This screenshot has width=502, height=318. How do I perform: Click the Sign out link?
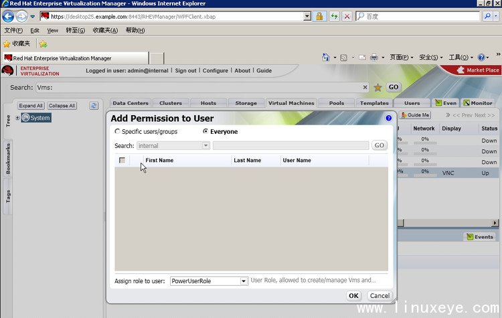(x=185, y=70)
